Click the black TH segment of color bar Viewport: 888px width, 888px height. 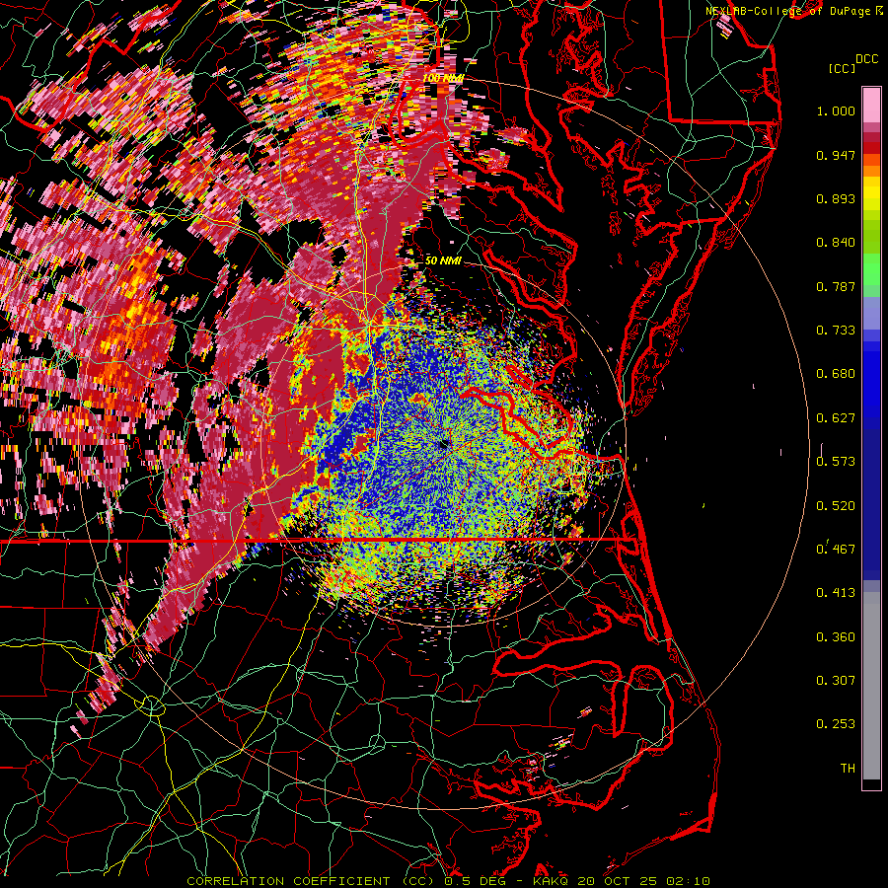pos(871,783)
